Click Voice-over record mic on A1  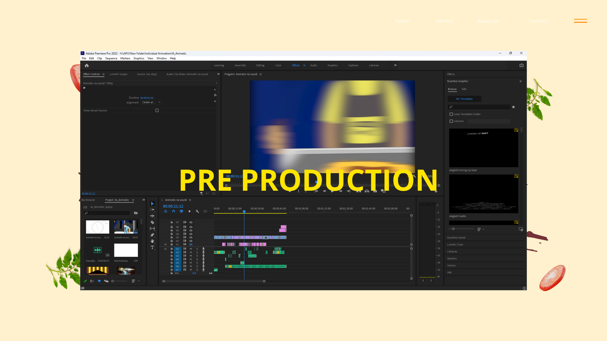(x=203, y=249)
